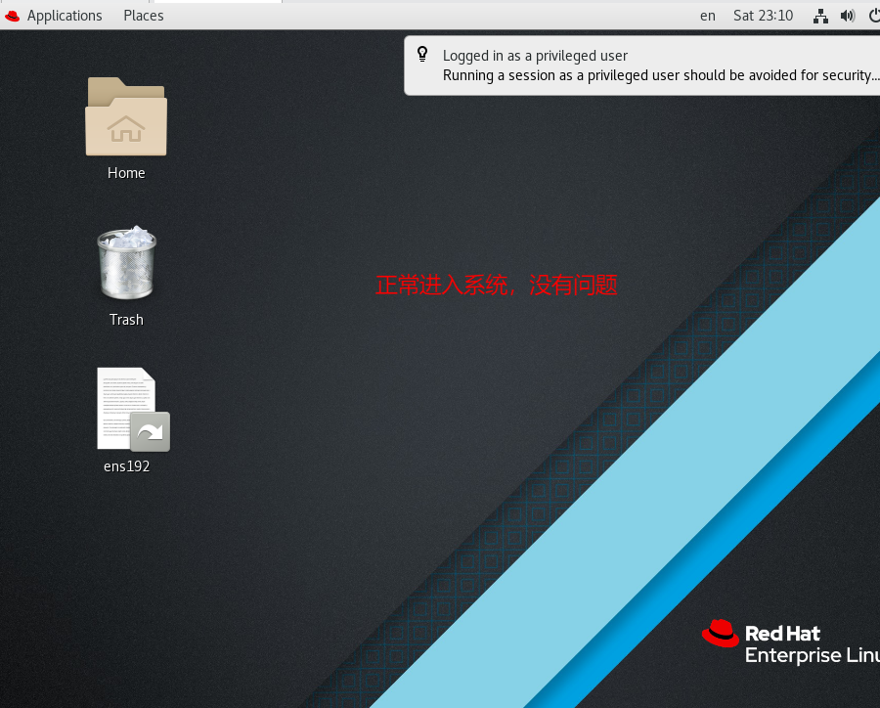Select the Trash desktop icon
880x708 pixels.
[127, 262]
